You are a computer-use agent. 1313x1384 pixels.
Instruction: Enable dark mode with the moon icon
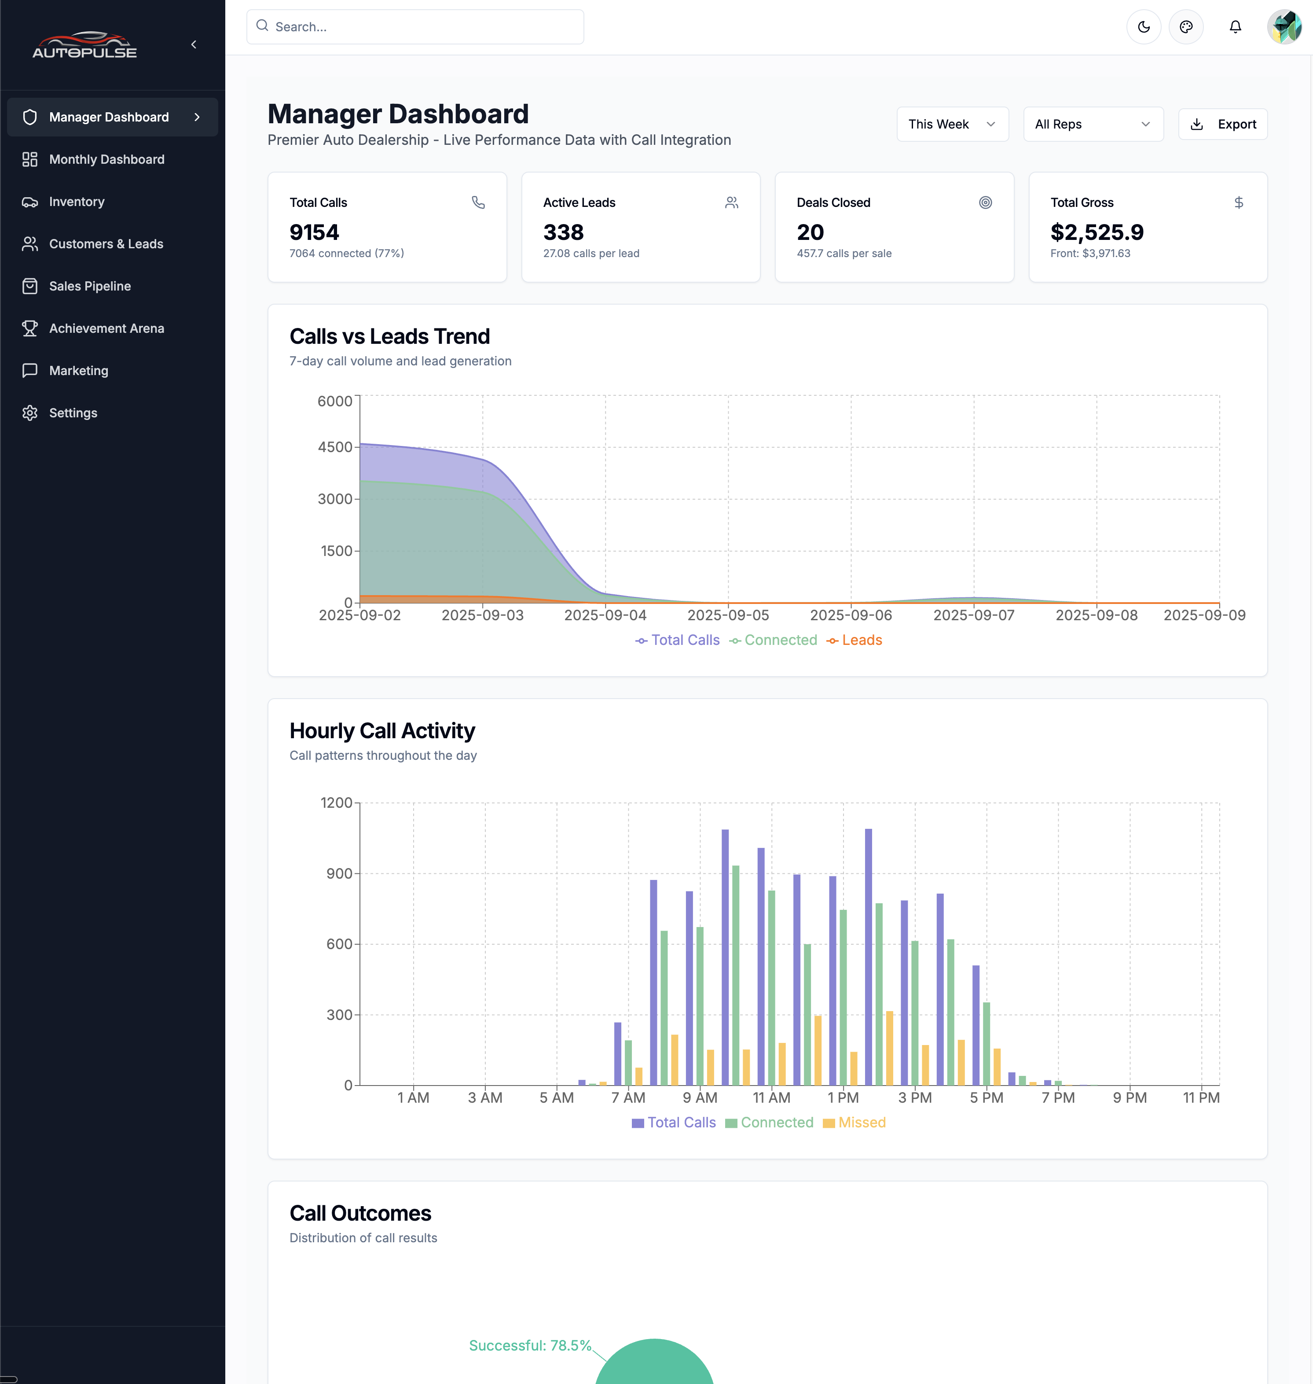point(1144,26)
